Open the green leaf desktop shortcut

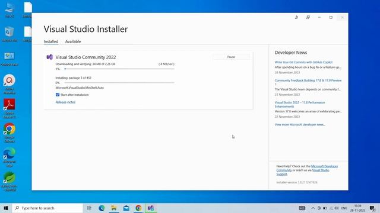9,182
